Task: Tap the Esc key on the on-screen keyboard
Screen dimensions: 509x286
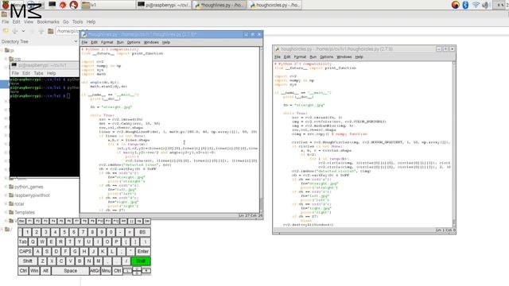Action: 21,221
